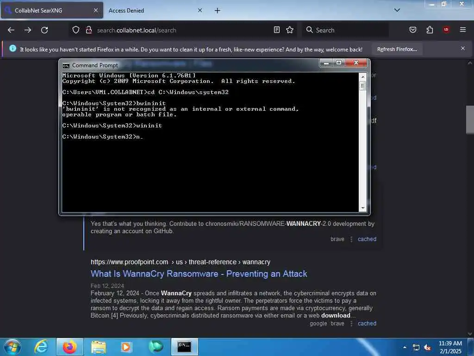Go forward using Firefox forward arrow
This screenshot has width=474, height=356.
click(28, 30)
